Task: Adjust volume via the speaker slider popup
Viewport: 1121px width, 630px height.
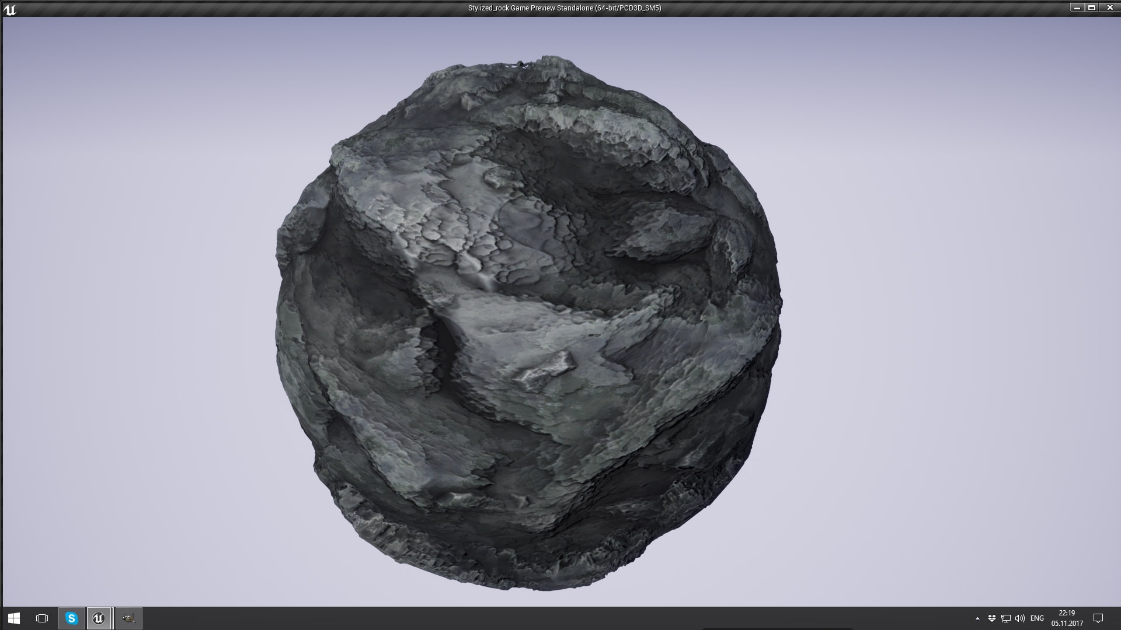Action: pyautogui.click(x=1019, y=618)
